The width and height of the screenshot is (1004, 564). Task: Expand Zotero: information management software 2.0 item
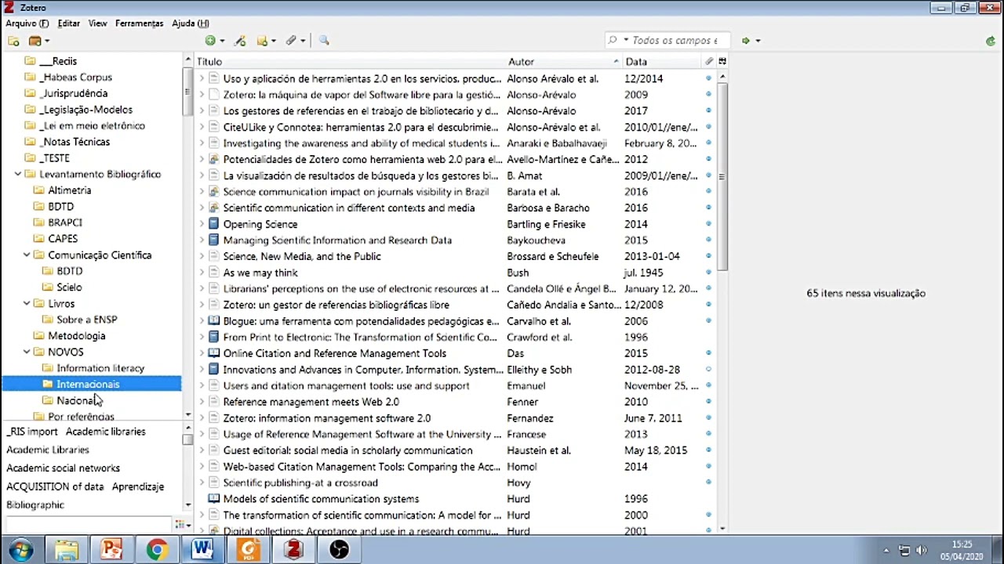click(202, 418)
